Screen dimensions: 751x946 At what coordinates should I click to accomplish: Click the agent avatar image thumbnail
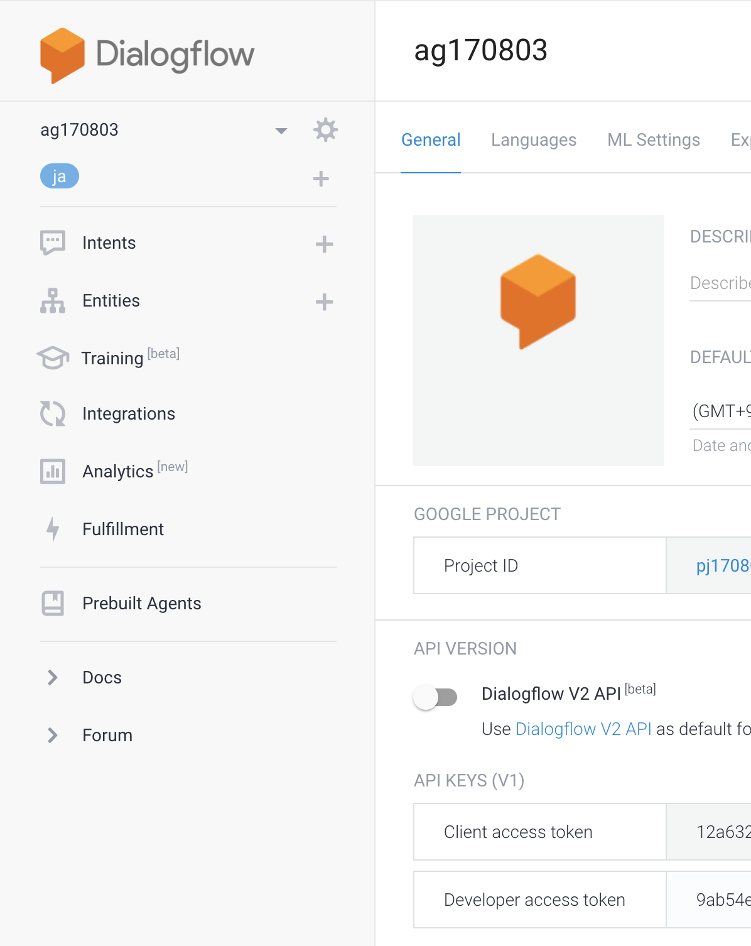click(539, 340)
